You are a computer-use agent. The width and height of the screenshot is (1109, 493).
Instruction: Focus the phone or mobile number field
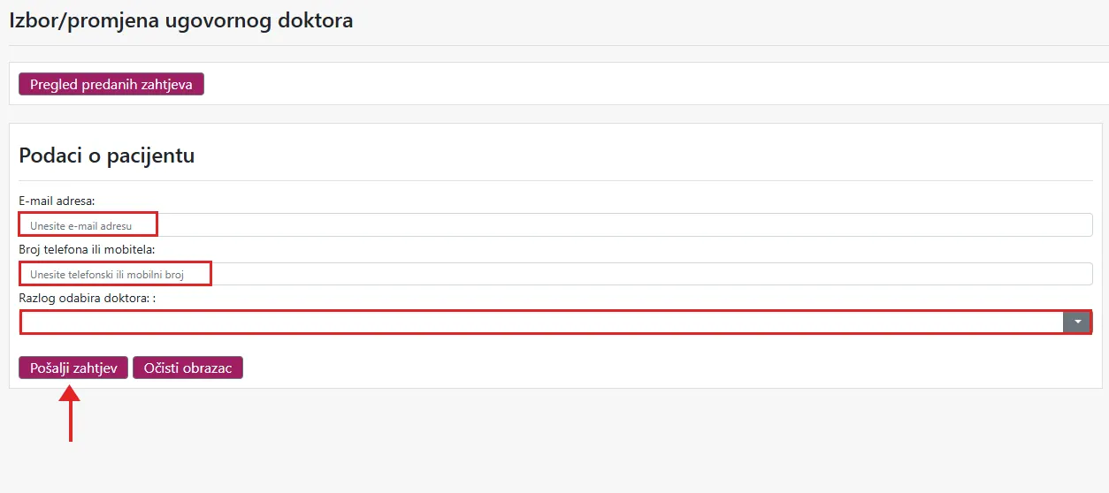pos(555,274)
